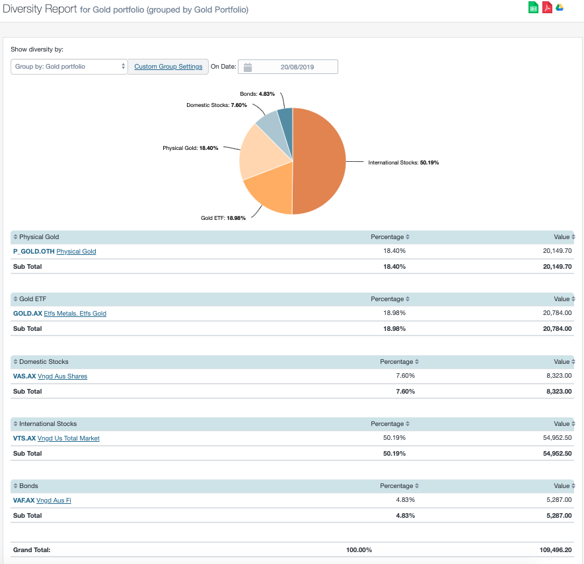Export report as PDF
584x564 pixels.
546,7
